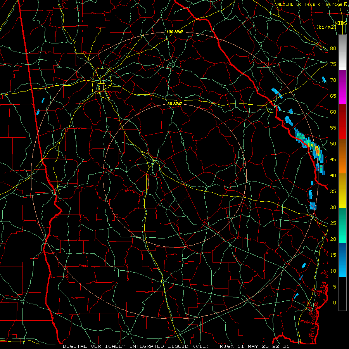Select the 40 value on the VIL scale
The image size is (349, 349).
333,175
